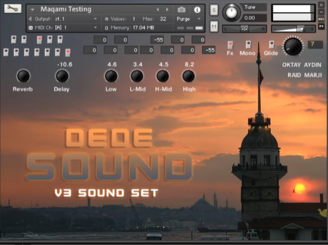Open the Output st.1 dropdown
328x245 pixels.
[65, 19]
